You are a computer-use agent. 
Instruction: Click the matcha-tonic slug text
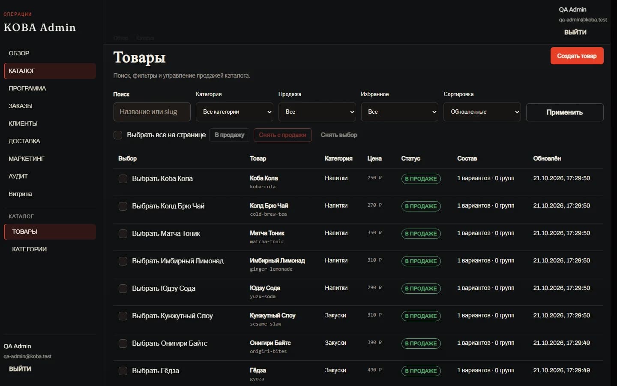click(267, 242)
